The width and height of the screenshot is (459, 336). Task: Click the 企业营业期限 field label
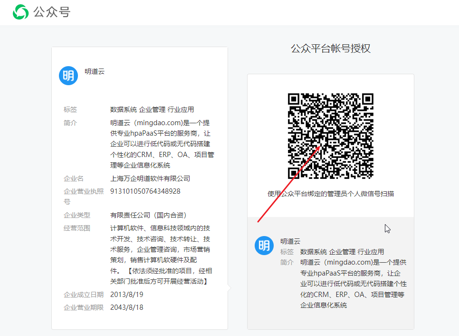click(x=84, y=307)
